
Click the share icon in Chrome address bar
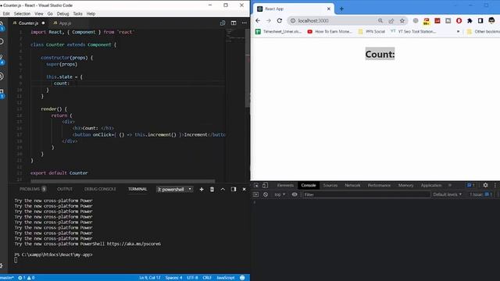click(x=391, y=20)
